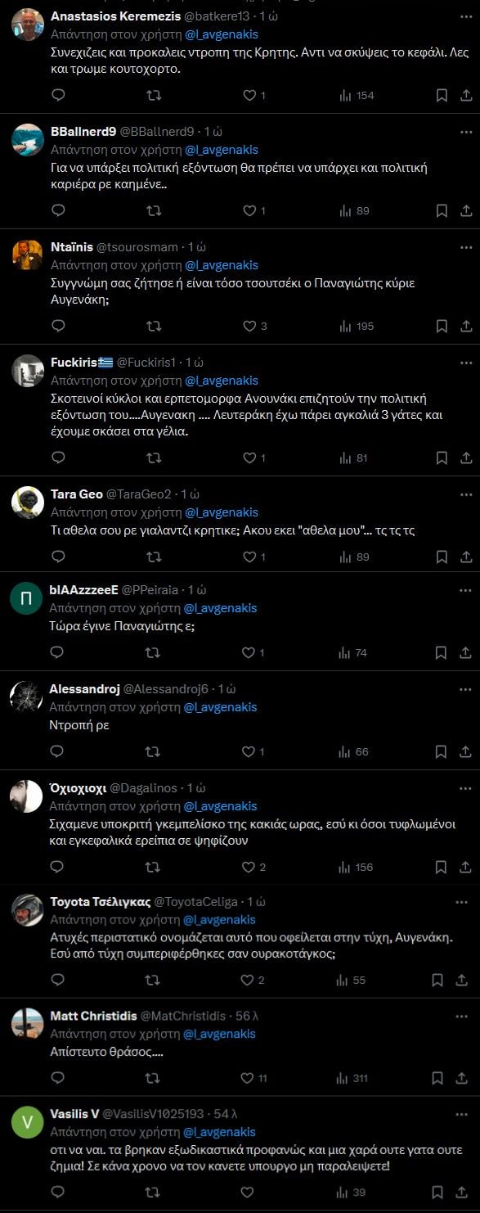Open Anastasios Keremezis' profile picture
The width and height of the screenshot is (480, 1213).
(28, 25)
